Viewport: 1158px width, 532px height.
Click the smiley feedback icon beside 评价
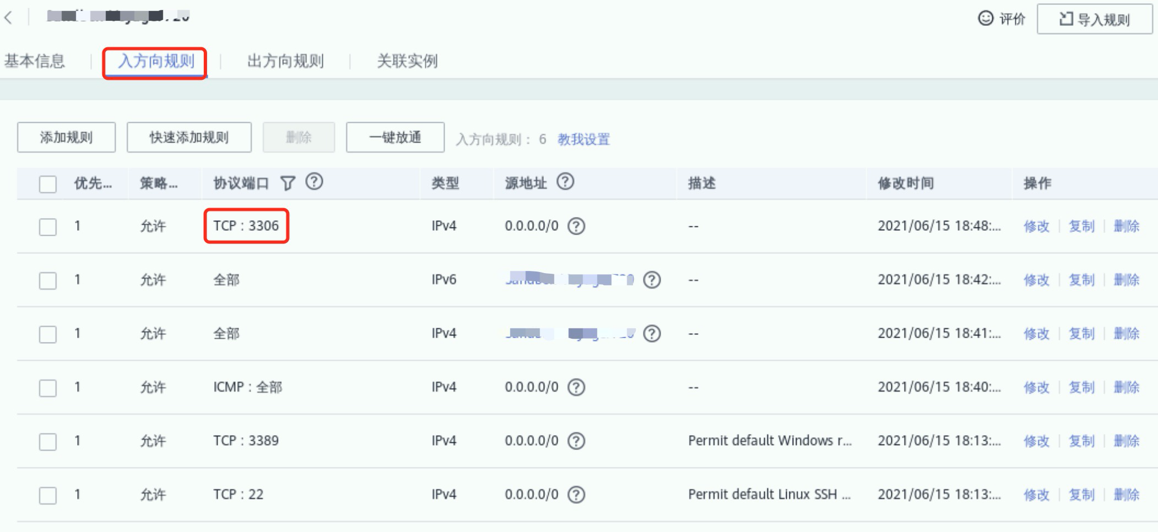coord(985,19)
